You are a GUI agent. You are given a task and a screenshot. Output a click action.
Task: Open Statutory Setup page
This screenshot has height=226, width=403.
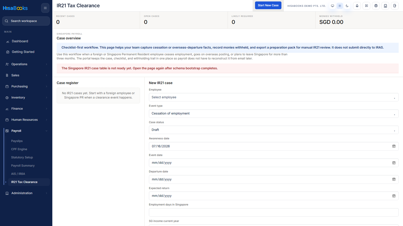pyautogui.click(x=22, y=157)
